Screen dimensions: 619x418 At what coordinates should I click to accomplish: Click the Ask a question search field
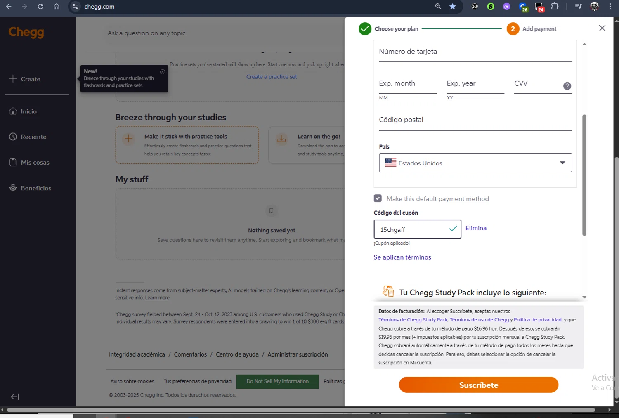point(223,33)
